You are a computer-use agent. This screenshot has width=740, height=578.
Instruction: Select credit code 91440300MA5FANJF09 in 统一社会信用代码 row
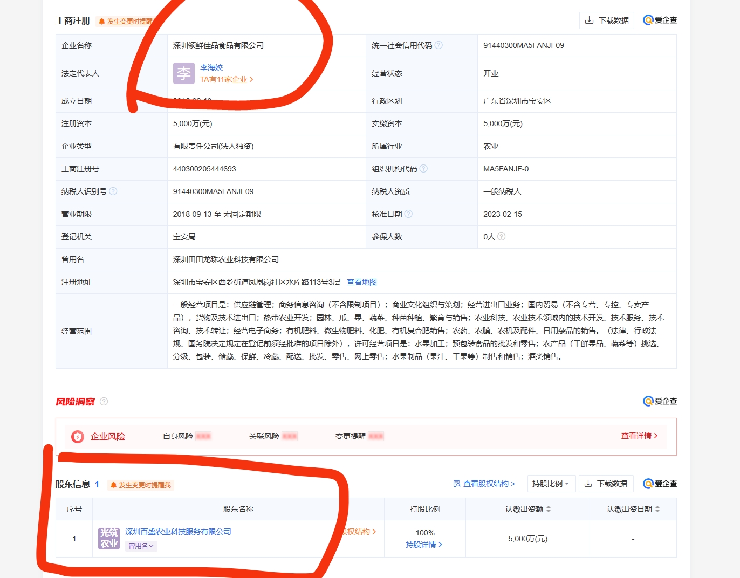[524, 45]
